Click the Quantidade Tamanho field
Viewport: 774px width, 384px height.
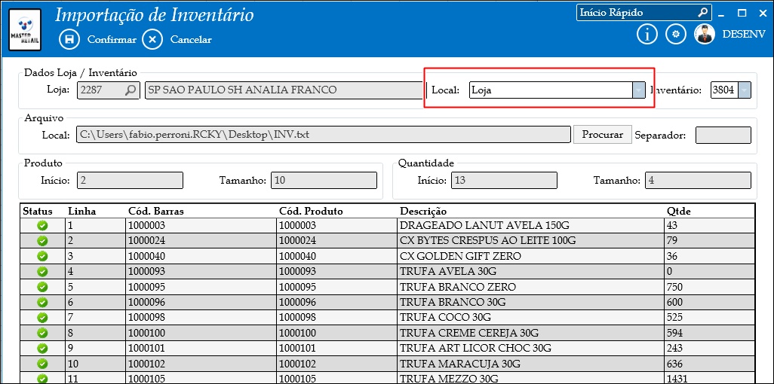(698, 180)
